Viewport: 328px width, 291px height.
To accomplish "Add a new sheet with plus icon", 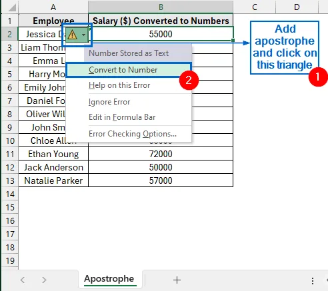I will point(177,280).
